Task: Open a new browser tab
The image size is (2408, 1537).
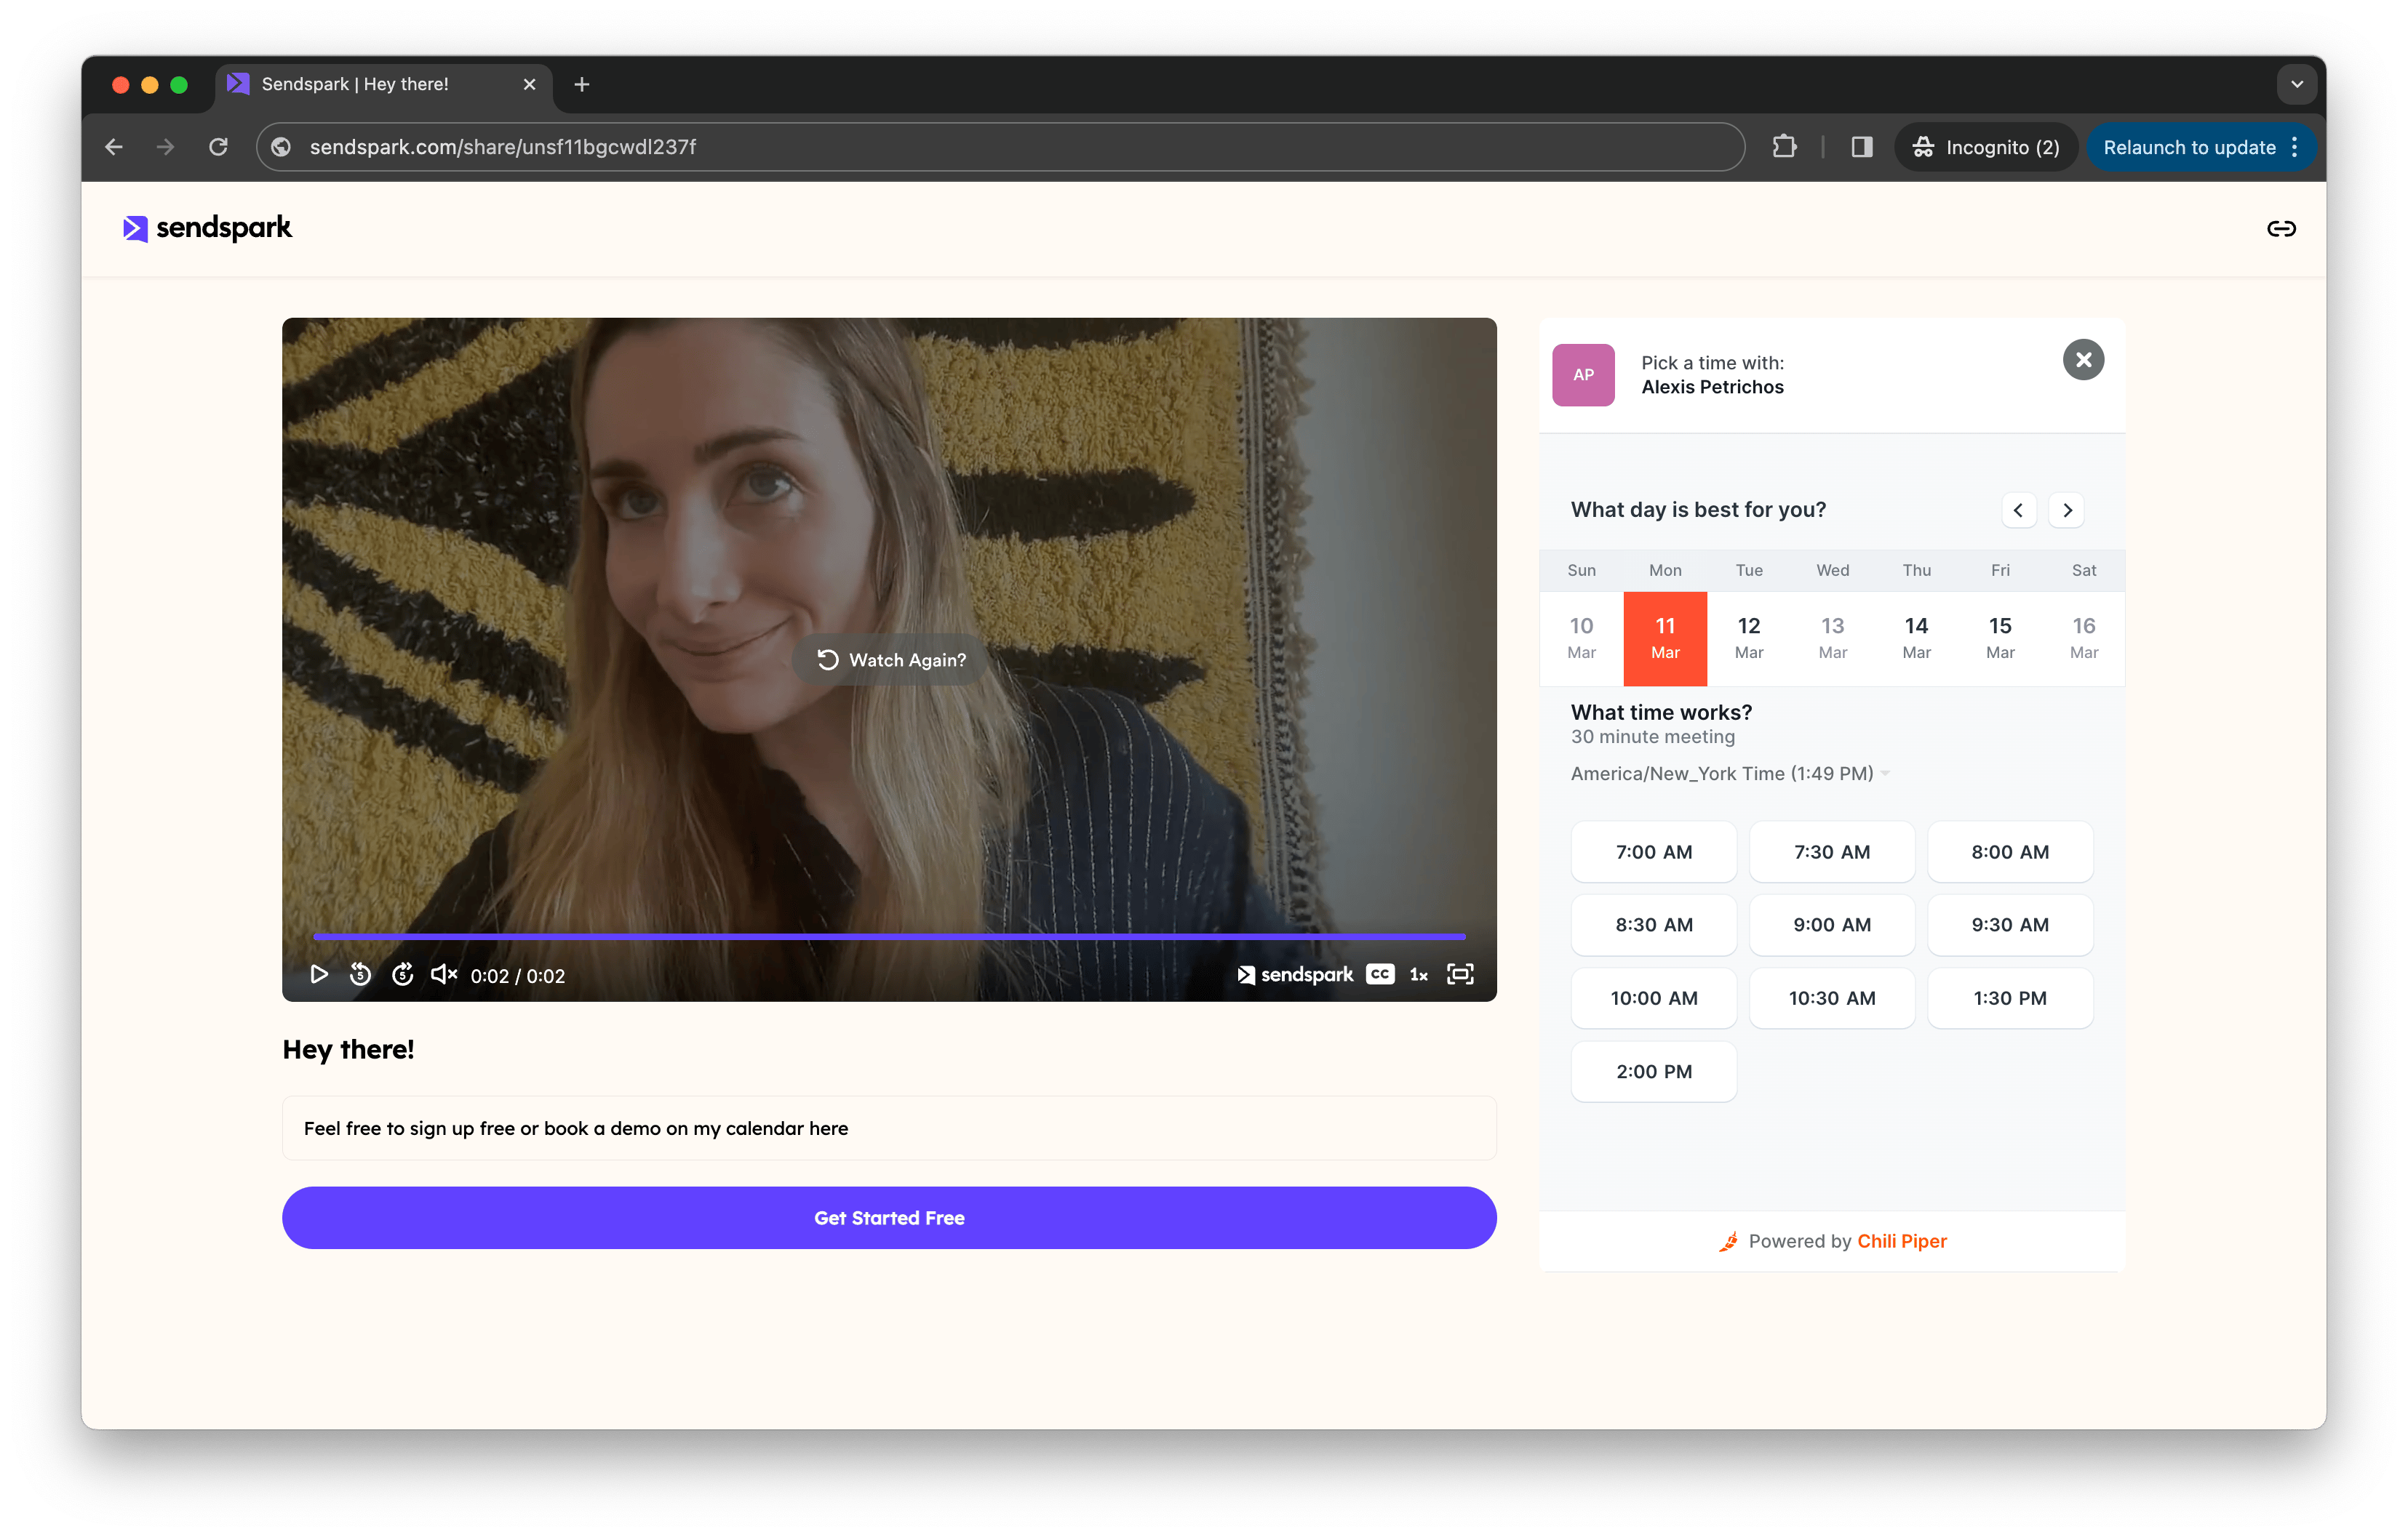Action: [x=582, y=85]
